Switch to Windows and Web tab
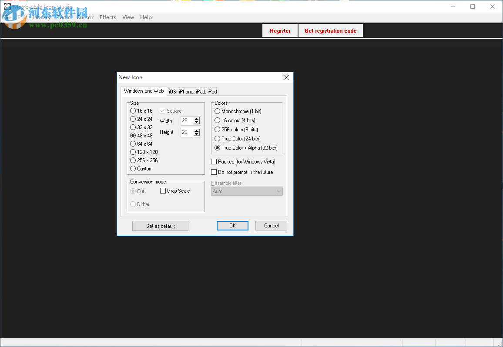This screenshot has height=347, width=503. tap(144, 91)
